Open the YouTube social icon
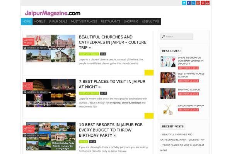Viewport: 232px width, 154px height. click(207, 3)
